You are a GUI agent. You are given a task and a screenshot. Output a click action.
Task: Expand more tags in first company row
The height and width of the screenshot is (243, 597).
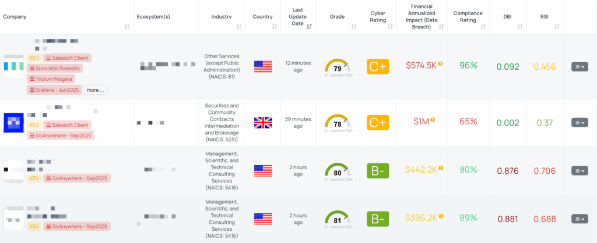pos(95,90)
